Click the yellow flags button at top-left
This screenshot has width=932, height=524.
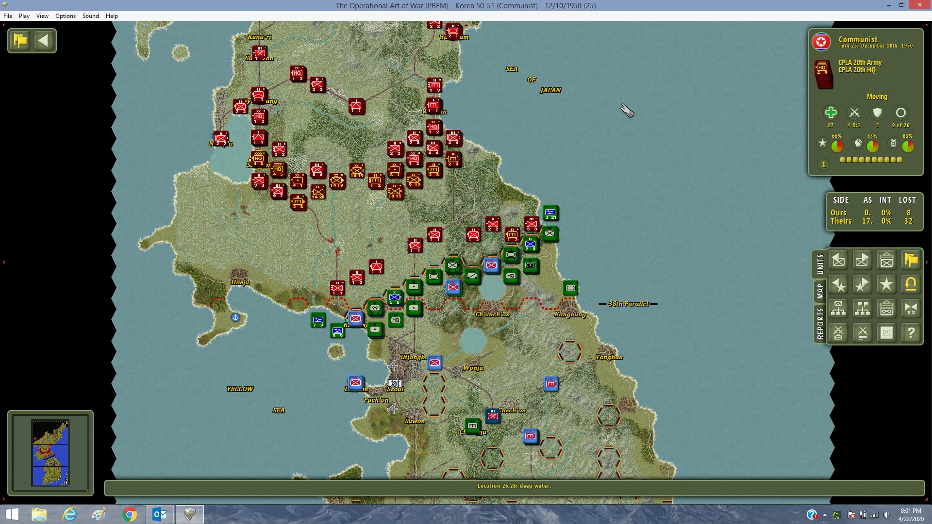click(20, 41)
